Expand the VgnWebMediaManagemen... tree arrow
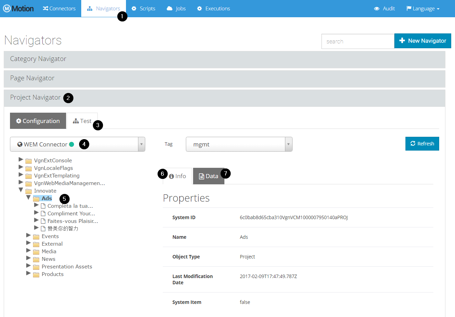 point(21,182)
